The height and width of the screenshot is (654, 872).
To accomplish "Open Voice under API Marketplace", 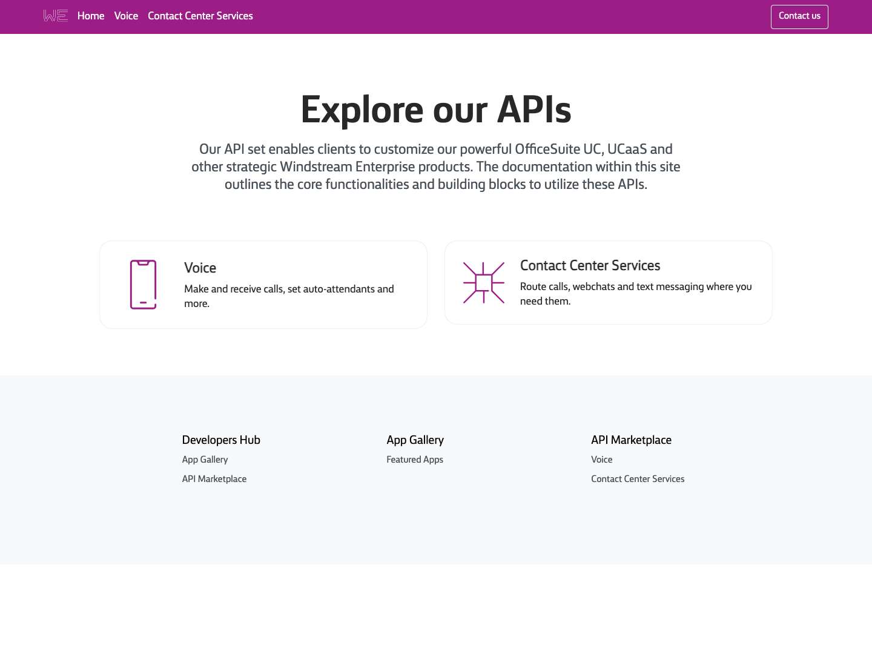I will [x=601, y=460].
